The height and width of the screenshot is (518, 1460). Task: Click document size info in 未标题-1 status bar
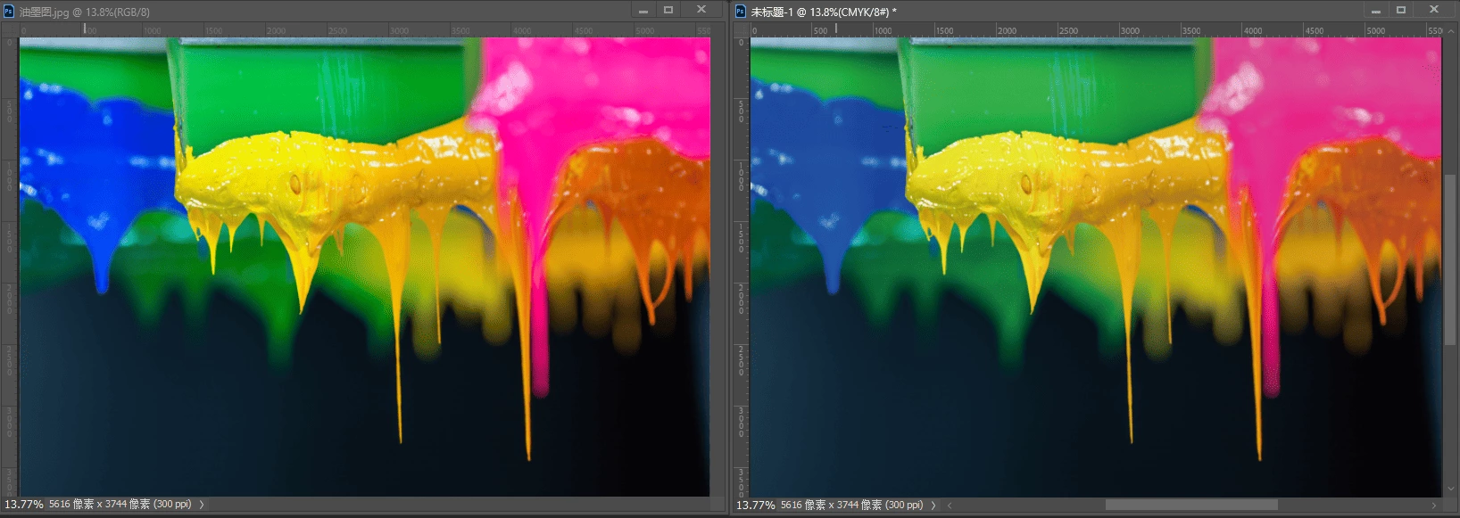tap(852, 505)
